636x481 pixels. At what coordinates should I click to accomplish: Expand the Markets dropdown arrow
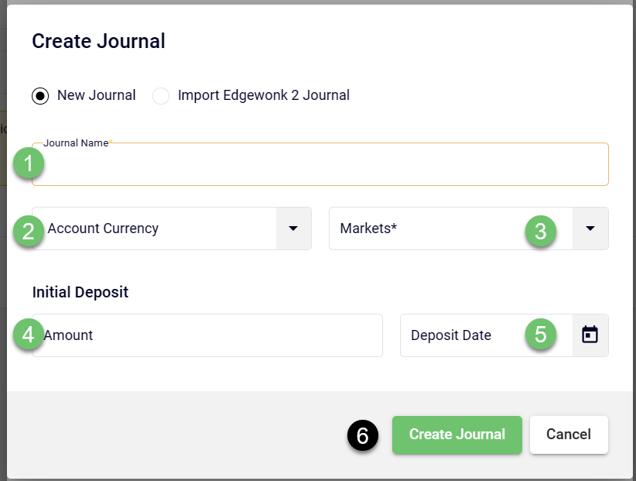click(x=590, y=228)
